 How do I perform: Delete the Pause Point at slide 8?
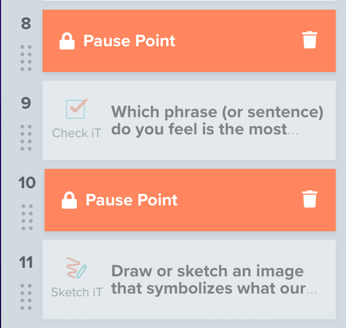click(309, 40)
